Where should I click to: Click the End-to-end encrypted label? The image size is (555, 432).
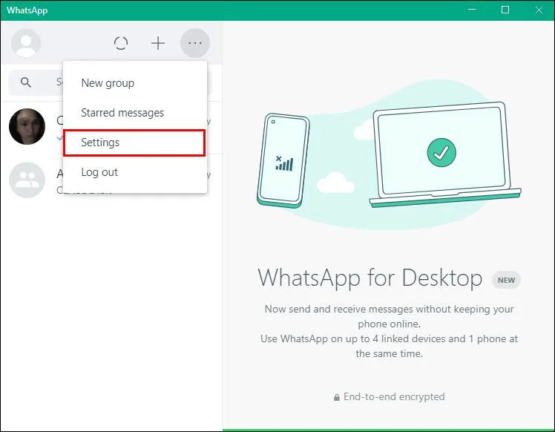coord(394,396)
